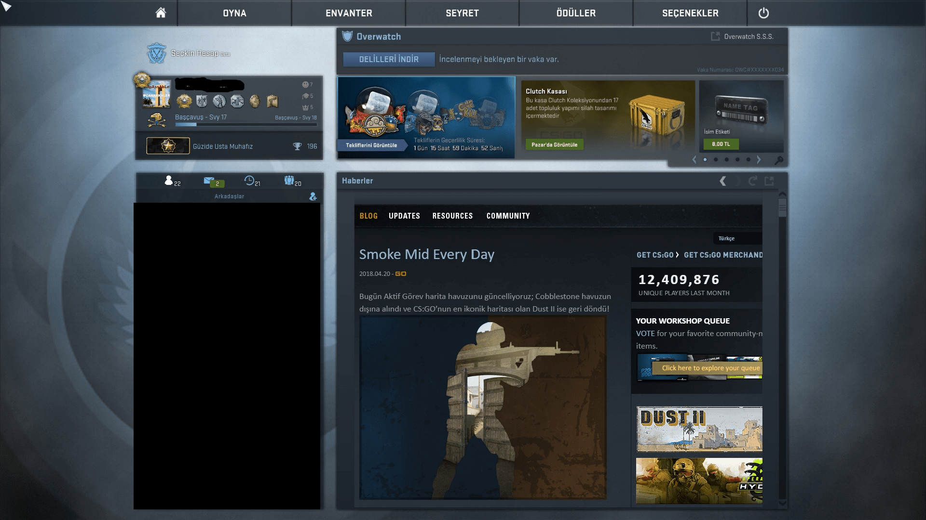Click add friend icon
This screenshot has width=926, height=520.
coord(313,196)
